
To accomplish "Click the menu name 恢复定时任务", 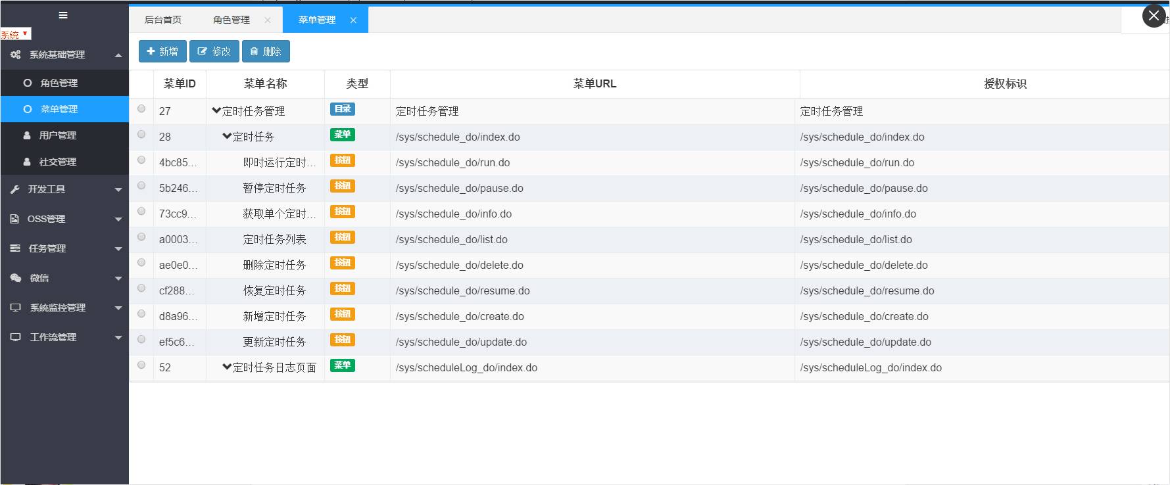I will pos(274,290).
